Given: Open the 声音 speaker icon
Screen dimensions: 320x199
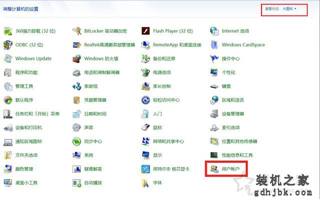Looking at the screenshot, I should (76, 127).
